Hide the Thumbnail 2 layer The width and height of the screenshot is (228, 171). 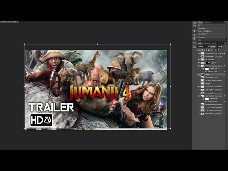pyautogui.click(x=199, y=59)
